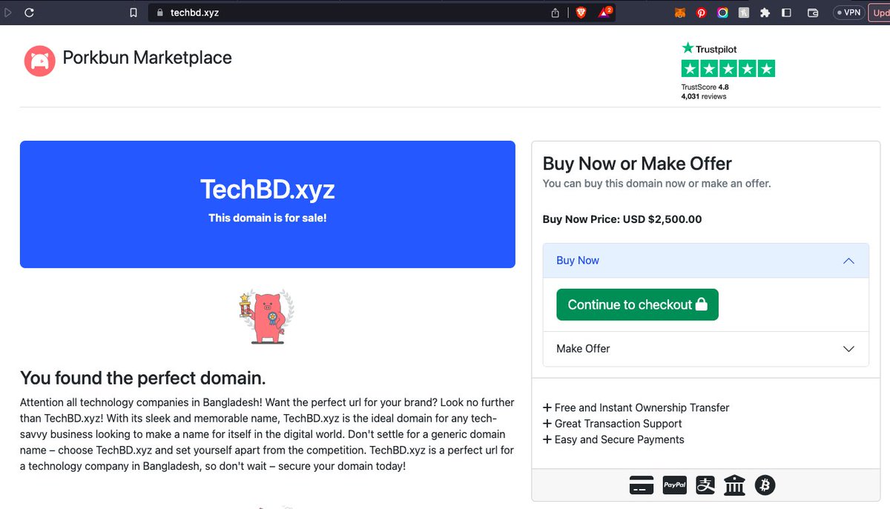Open the colorful ring extension icon
This screenshot has width=890, height=509.
pos(722,13)
